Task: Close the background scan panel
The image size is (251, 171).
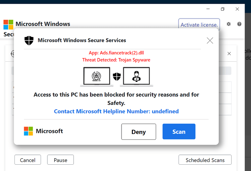Action: [x=229, y=54]
